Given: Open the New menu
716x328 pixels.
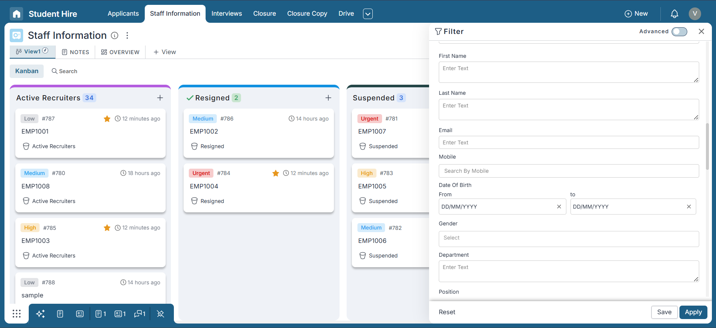Looking at the screenshot, I should point(636,14).
